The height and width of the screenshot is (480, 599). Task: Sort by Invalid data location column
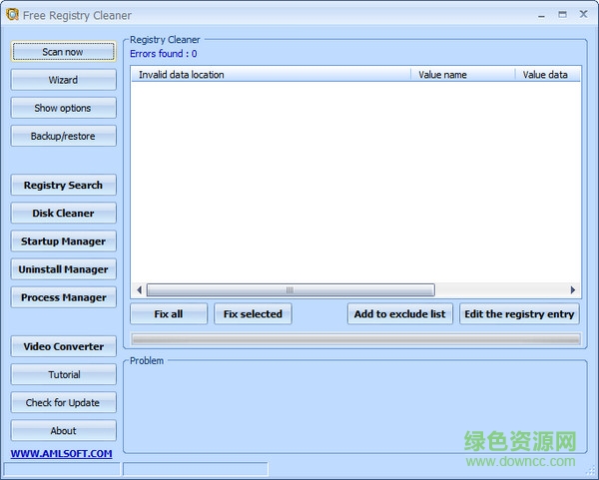click(270, 75)
